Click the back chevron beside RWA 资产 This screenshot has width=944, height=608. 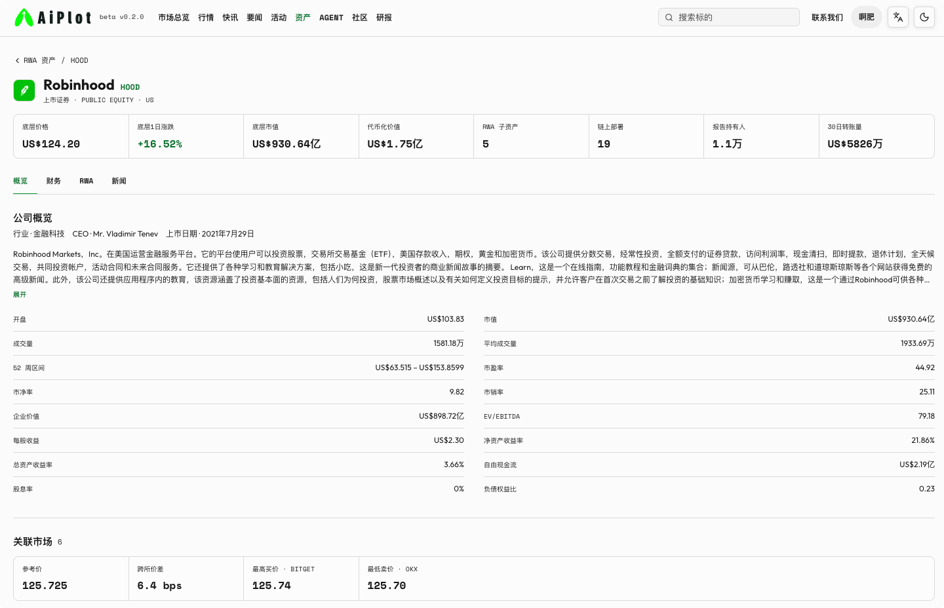(x=17, y=60)
